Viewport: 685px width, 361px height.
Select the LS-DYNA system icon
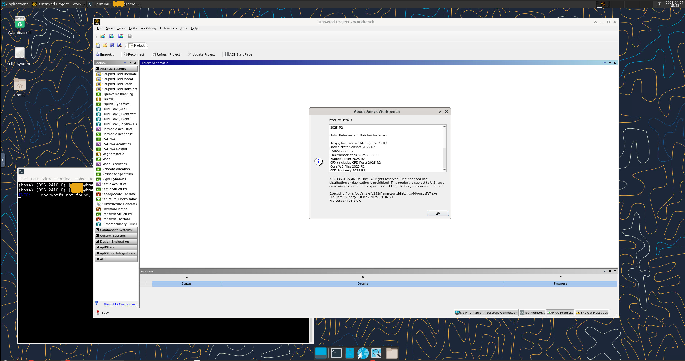(98, 139)
